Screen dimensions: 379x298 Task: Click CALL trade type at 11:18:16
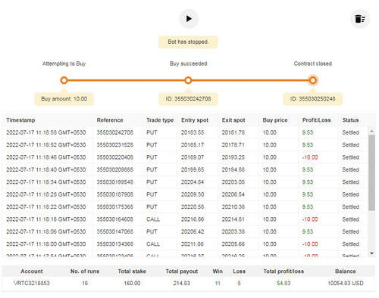click(153, 219)
